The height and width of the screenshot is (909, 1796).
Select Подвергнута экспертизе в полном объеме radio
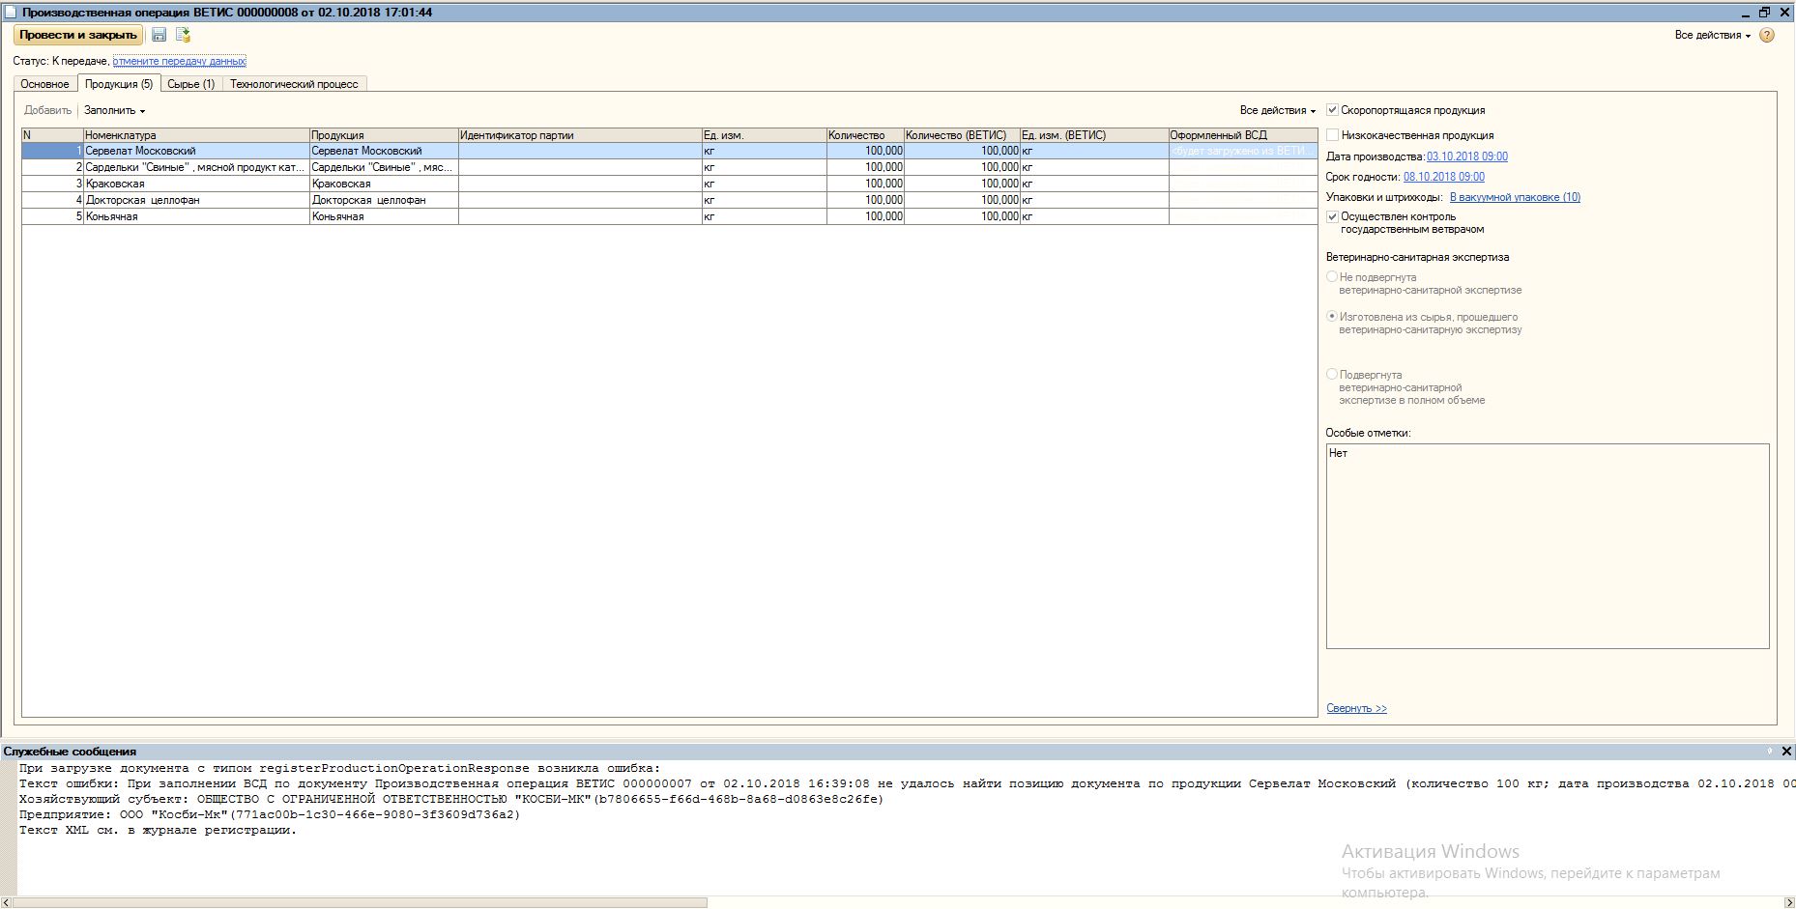[x=1332, y=375]
